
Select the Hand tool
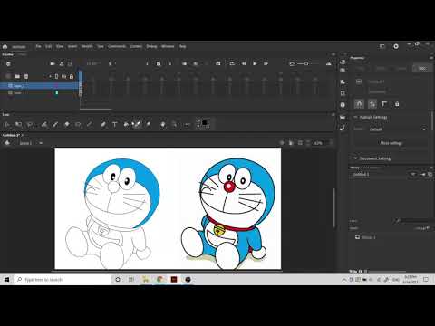click(x=163, y=124)
